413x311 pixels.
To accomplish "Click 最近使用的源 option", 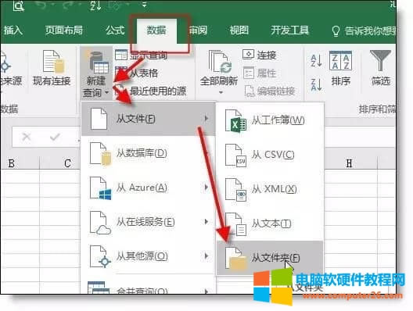I will (151, 91).
